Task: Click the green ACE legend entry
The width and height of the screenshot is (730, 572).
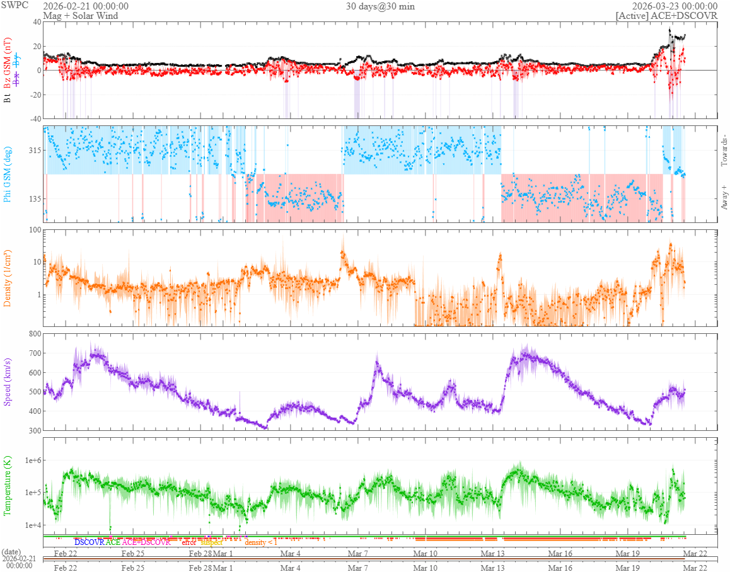Action: pyautogui.click(x=113, y=542)
